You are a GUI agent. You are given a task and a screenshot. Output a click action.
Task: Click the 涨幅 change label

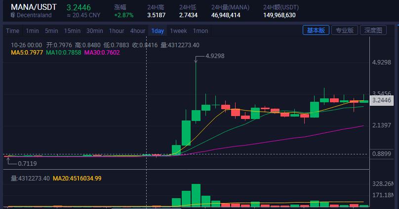pos(120,7)
